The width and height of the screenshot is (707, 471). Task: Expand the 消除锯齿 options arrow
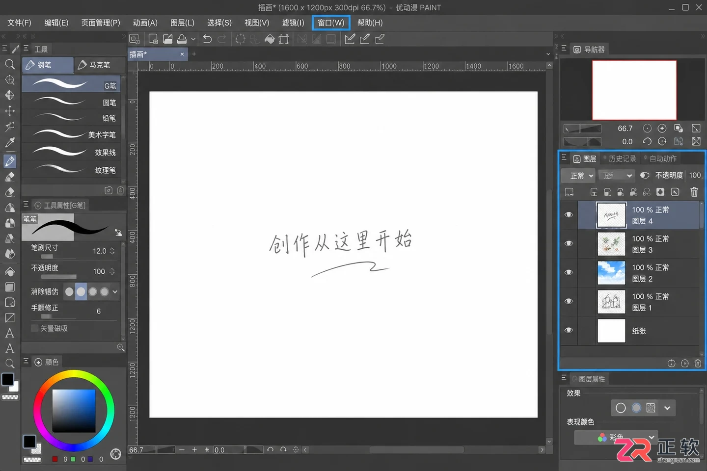115,291
